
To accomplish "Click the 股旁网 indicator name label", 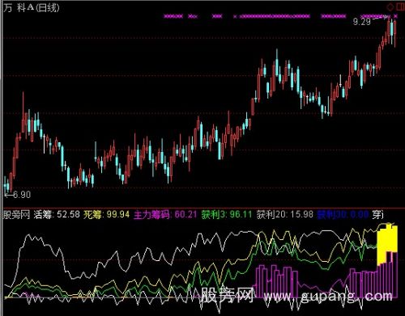I will [16, 215].
